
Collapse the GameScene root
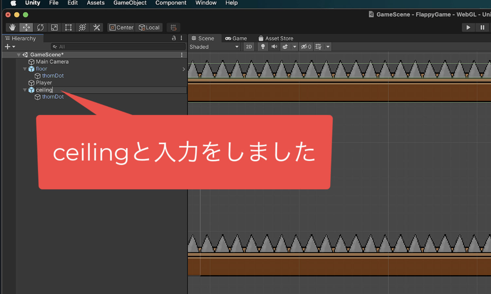click(x=19, y=55)
